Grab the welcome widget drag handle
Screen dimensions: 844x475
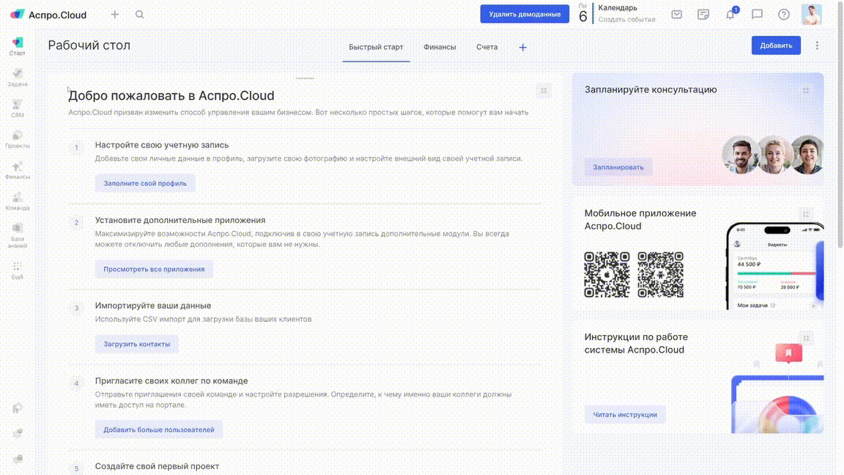click(544, 91)
